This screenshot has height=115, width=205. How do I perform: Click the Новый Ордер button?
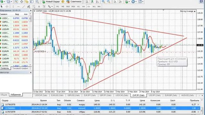point(51,2)
